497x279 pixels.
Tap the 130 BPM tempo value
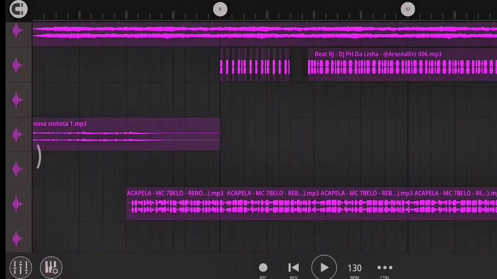[x=354, y=268]
